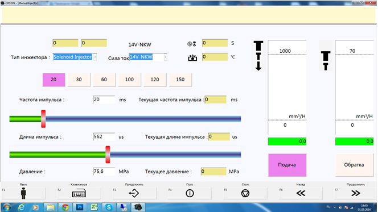
Task: Click the F1 language person icon
Action: [23, 193]
